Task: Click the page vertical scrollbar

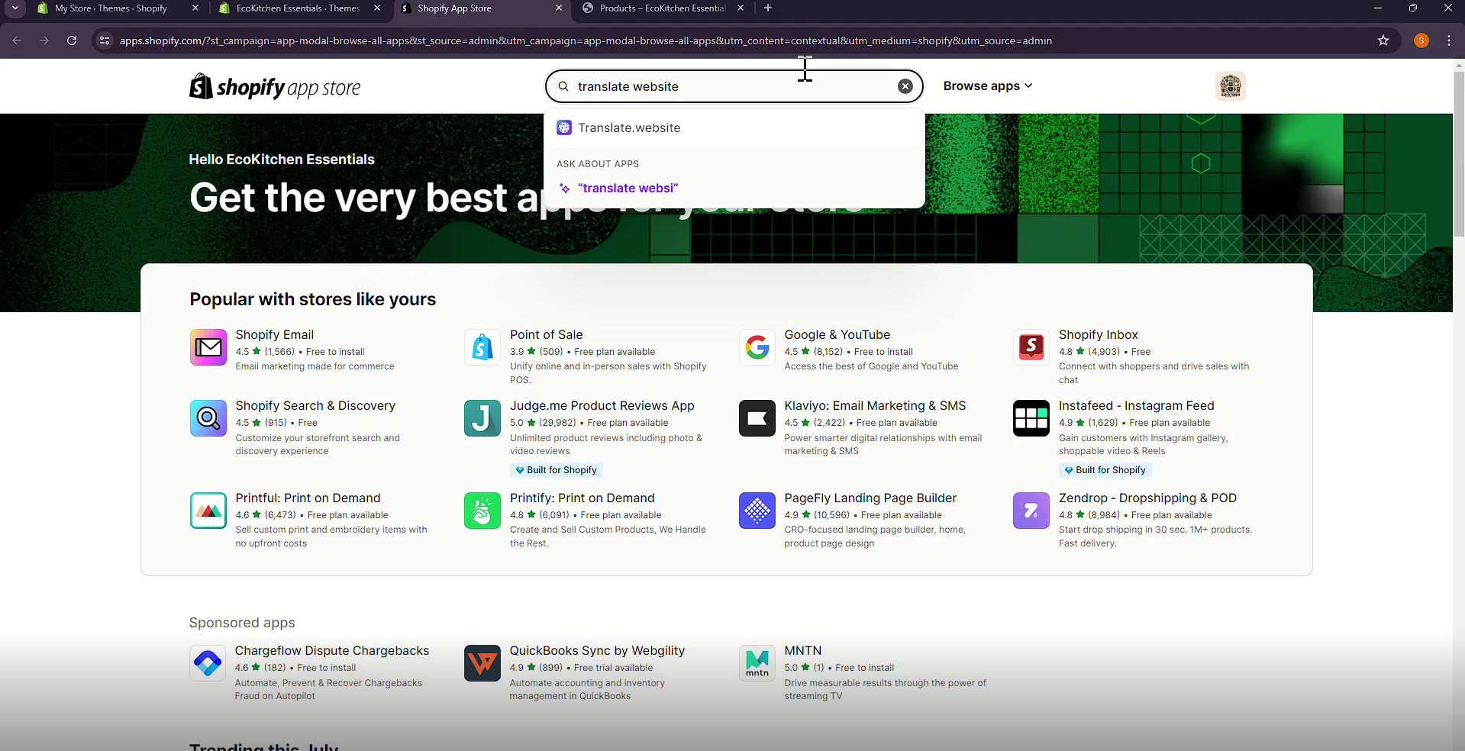Action: coord(1459,153)
